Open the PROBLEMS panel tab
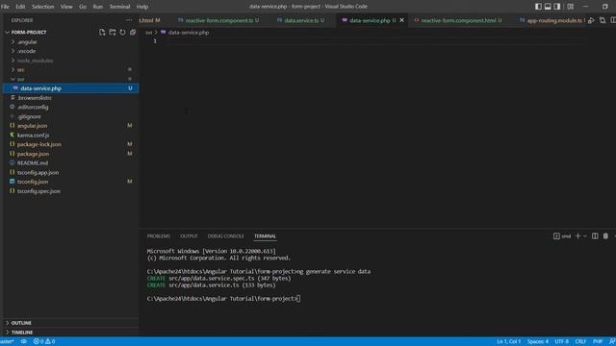 click(x=158, y=236)
